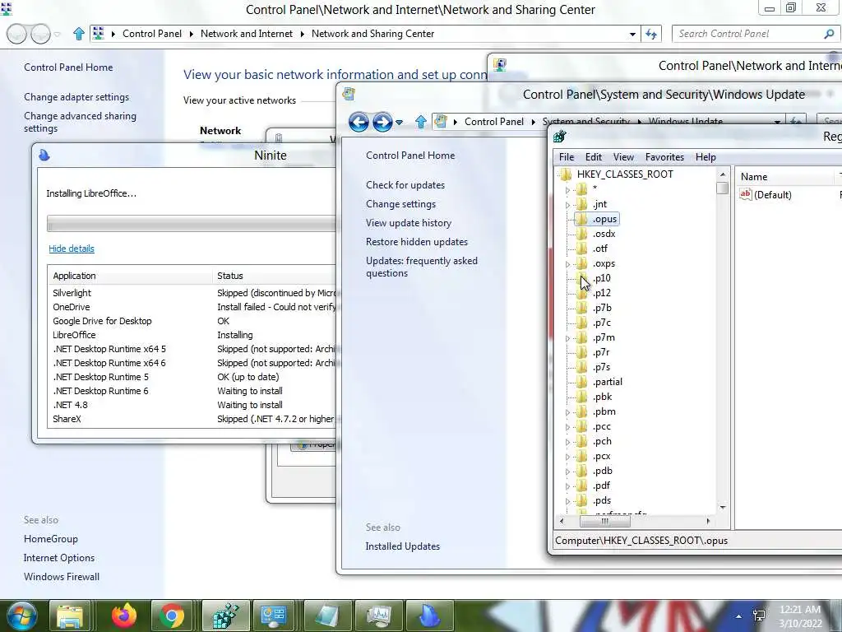Click the registry tree horizontal scrollbar thumb

tap(604, 521)
